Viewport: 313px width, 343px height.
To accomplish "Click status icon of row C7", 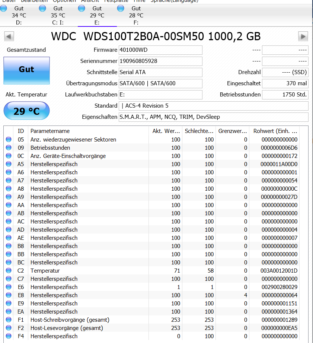I will (x=9, y=279).
